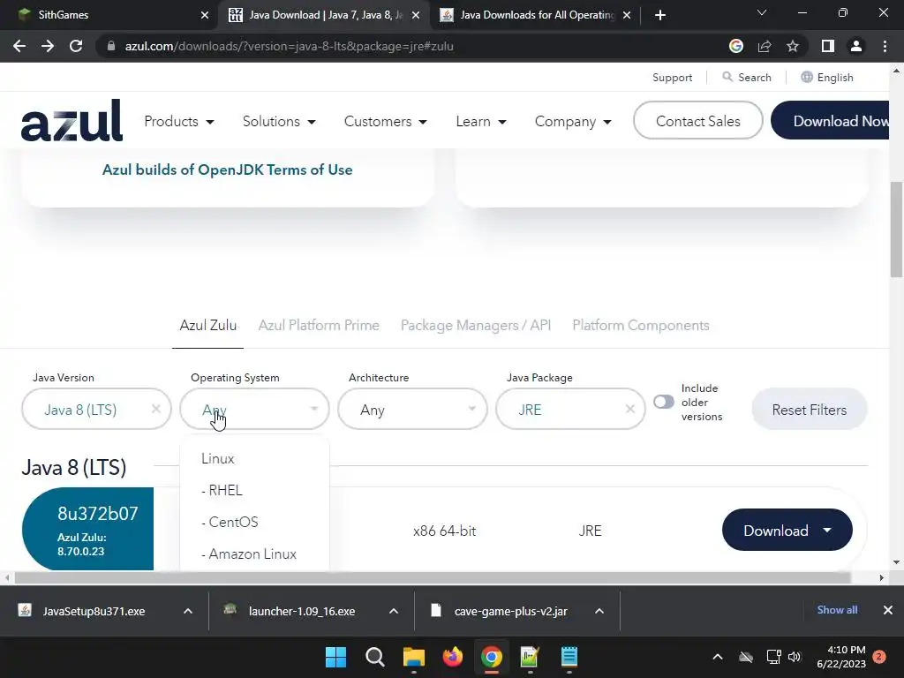The height and width of the screenshot is (678, 904).
Task: Expand the Products menu
Action: click(x=178, y=122)
